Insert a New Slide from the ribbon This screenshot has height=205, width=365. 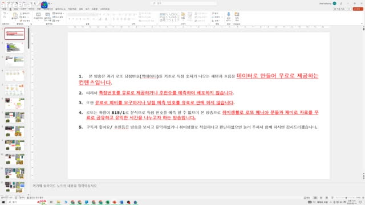pyautogui.click(x=38, y=16)
